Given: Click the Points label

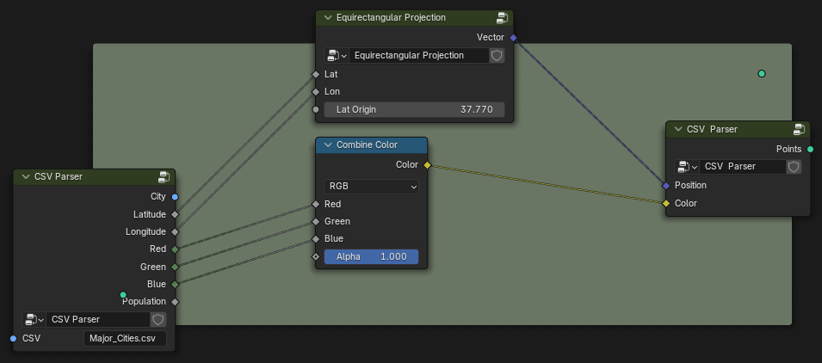Looking at the screenshot, I should click(789, 150).
